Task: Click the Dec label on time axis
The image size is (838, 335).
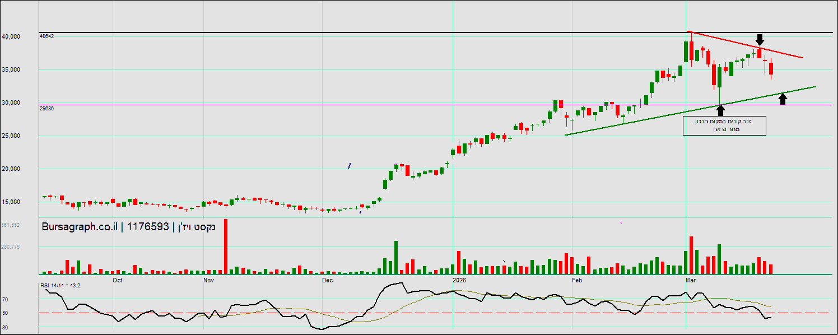Action: point(328,280)
